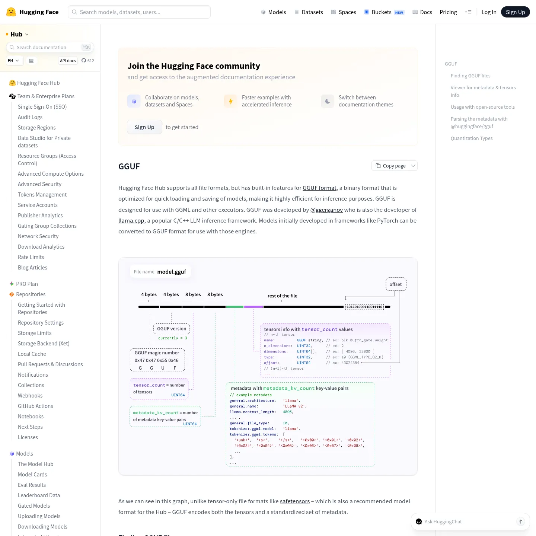Open the Buckets top navigation item
Screen dimensions: 536x536
tap(384, 12)
